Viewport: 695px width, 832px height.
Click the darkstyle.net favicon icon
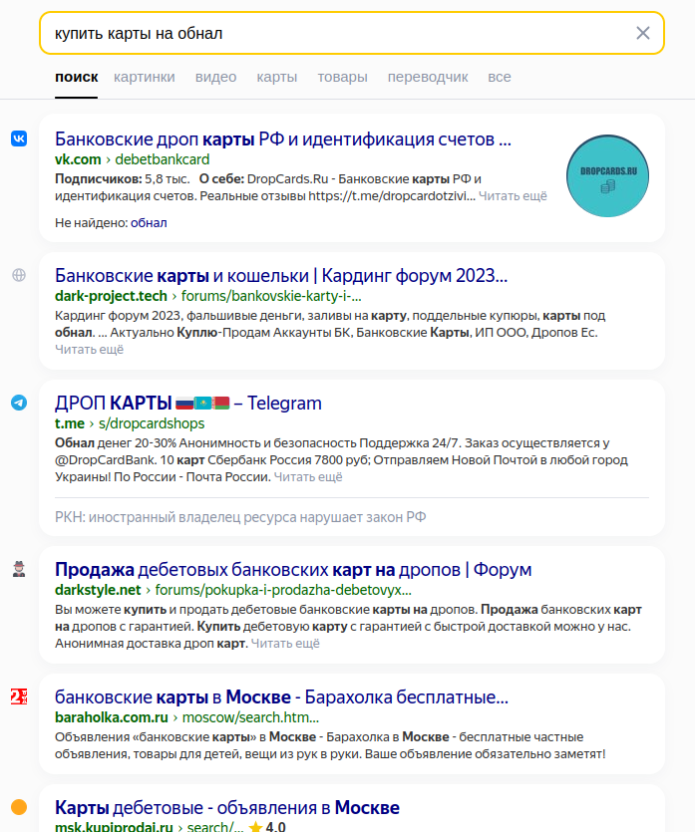tap(19, 569)
